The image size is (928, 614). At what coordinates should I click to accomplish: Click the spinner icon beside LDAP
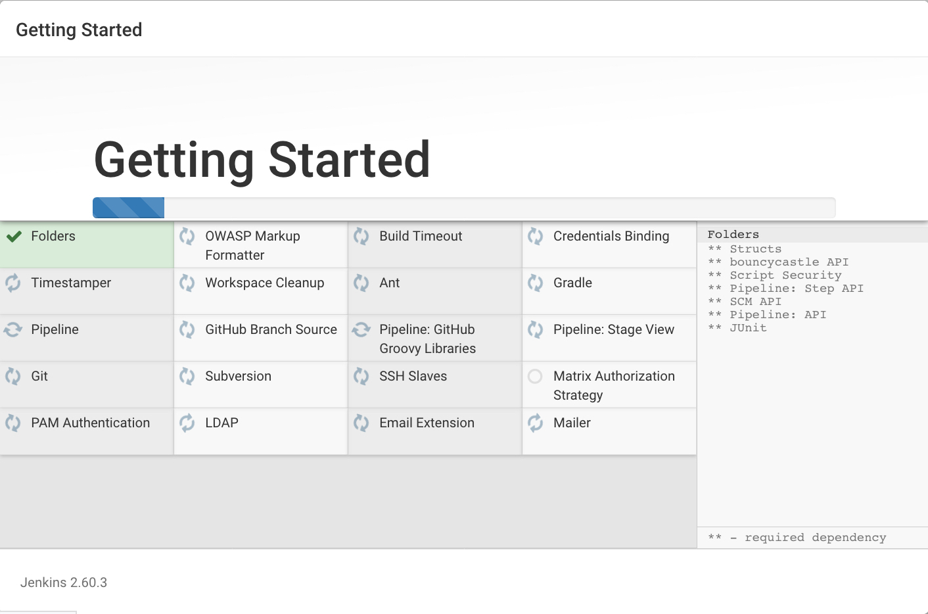pyautogui.click(x=187, y=423)
